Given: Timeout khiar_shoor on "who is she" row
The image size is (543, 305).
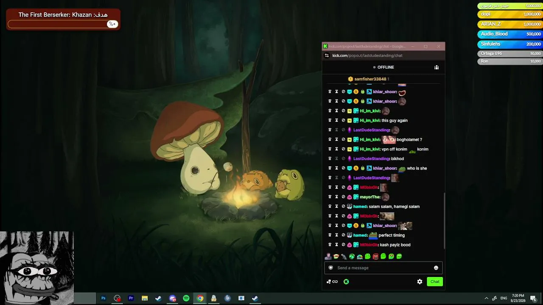Looking at the screenshot, I should pyautogui.click(x=337, y=168).
